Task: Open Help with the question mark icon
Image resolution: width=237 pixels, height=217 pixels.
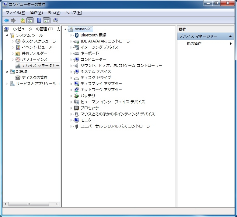Action: click(x=39, y=20)
